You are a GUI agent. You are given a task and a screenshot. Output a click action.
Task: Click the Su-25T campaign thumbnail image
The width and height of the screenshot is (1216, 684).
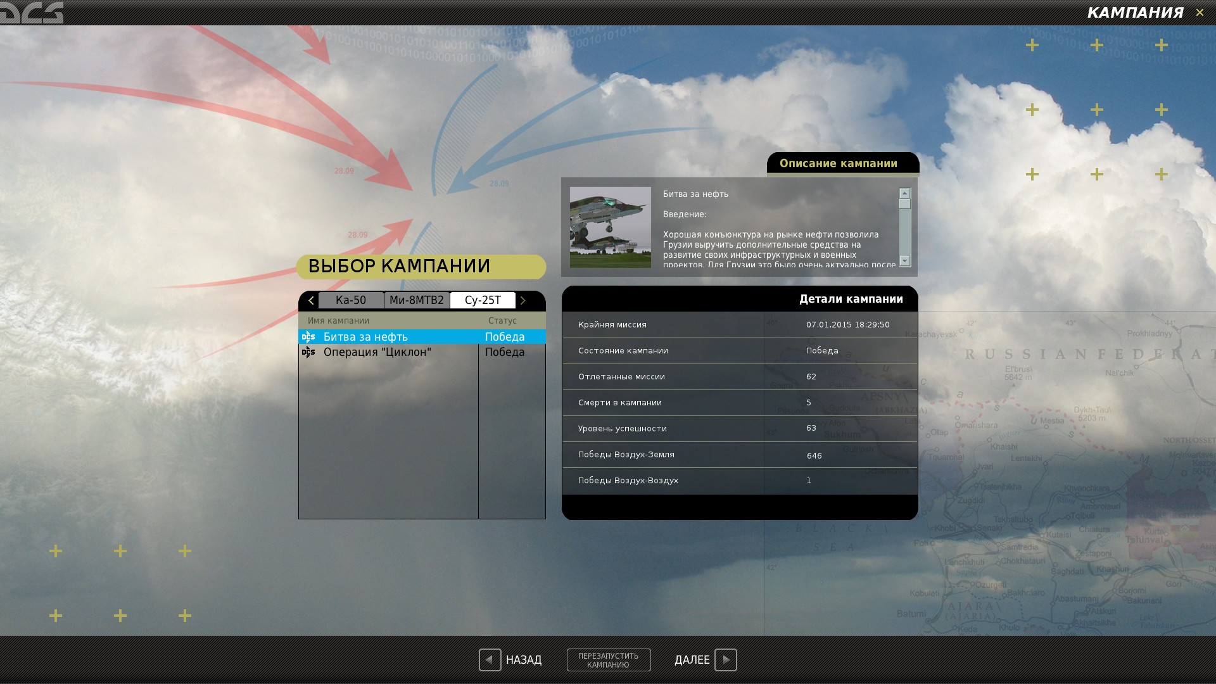(x=611, y=227)
